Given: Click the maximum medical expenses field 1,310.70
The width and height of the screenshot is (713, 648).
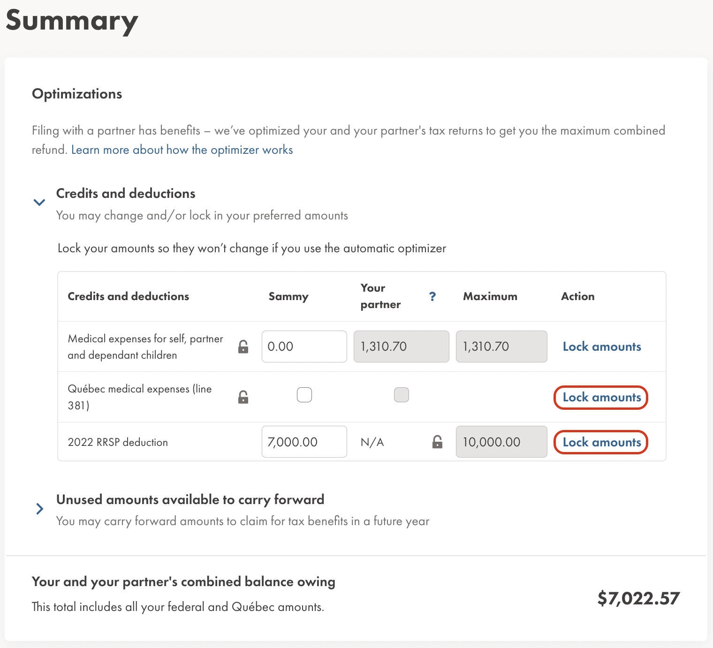Looking at the screenshot, I should (x=501, y=347).
